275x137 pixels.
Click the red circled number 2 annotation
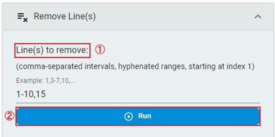coord(9,116)
